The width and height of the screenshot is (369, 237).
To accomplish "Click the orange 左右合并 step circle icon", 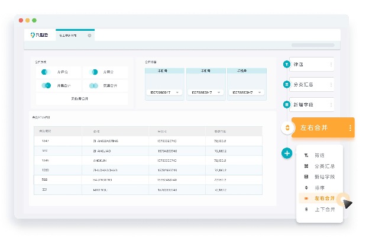I will 288,128.
